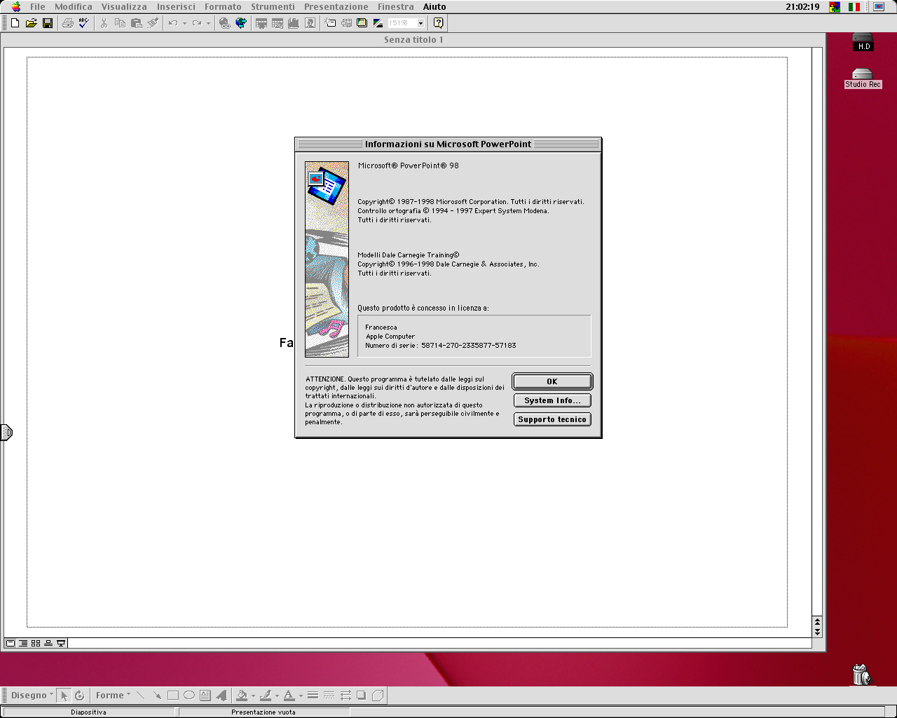Image resolution: width=897 pixels, height=718 pixels.
Task: Open the Apple menu
Action: pos(15,6)
